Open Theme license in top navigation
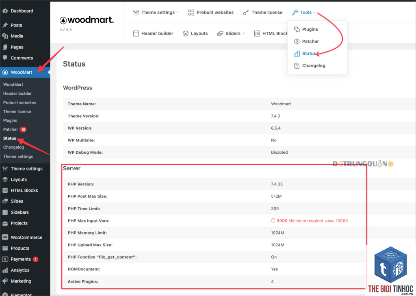 point(267,13)
